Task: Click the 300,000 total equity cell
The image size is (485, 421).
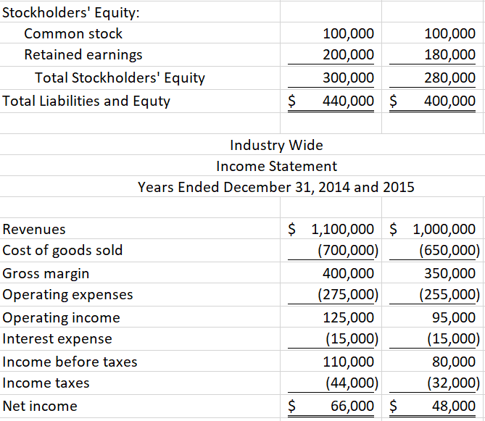Action: pyautogui.click(x=348, y=78)
